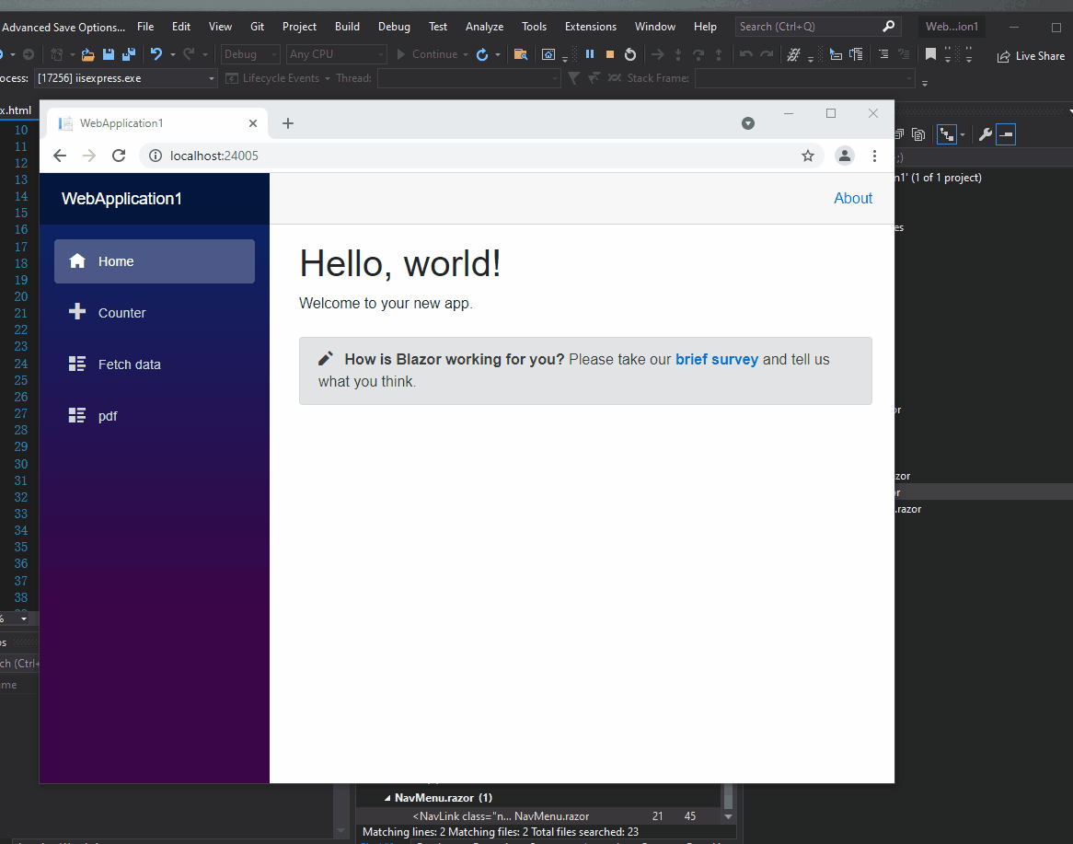Open the Tools menu
The height and width of the screenshot is (844, 1073).
click(534, 27)
